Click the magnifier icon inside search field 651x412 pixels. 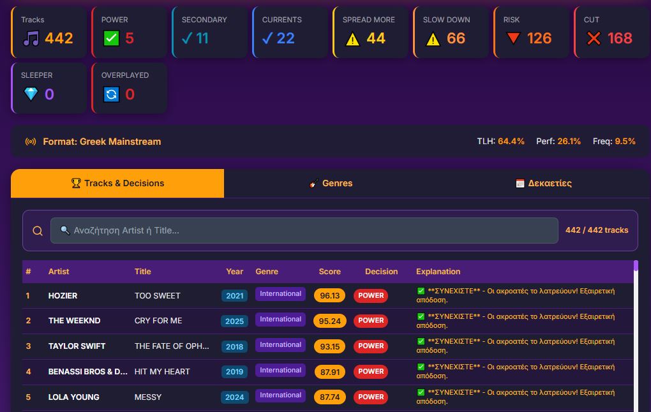point(64,230)
